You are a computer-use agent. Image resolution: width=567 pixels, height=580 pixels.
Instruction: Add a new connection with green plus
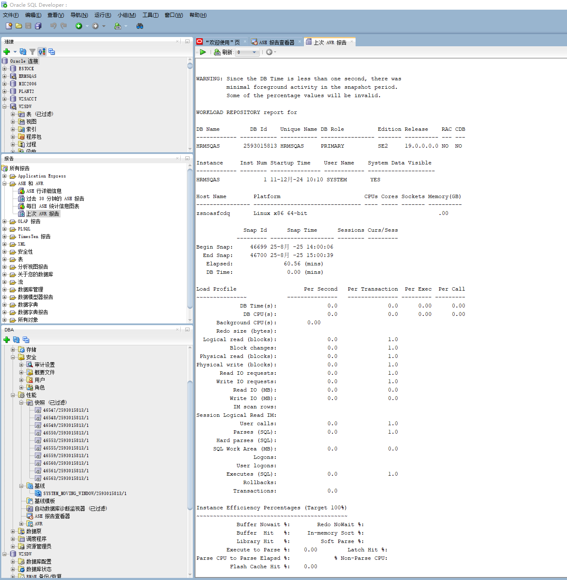click(7, 52)
